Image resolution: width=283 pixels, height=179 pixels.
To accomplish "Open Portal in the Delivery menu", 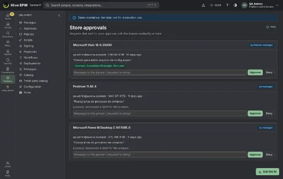I will [x=27, y=92].
